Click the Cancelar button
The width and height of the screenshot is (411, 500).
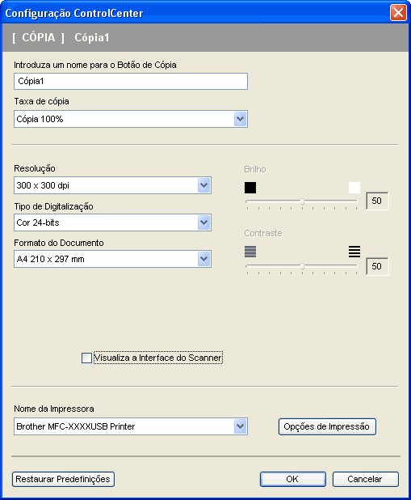tap(365, 479)
